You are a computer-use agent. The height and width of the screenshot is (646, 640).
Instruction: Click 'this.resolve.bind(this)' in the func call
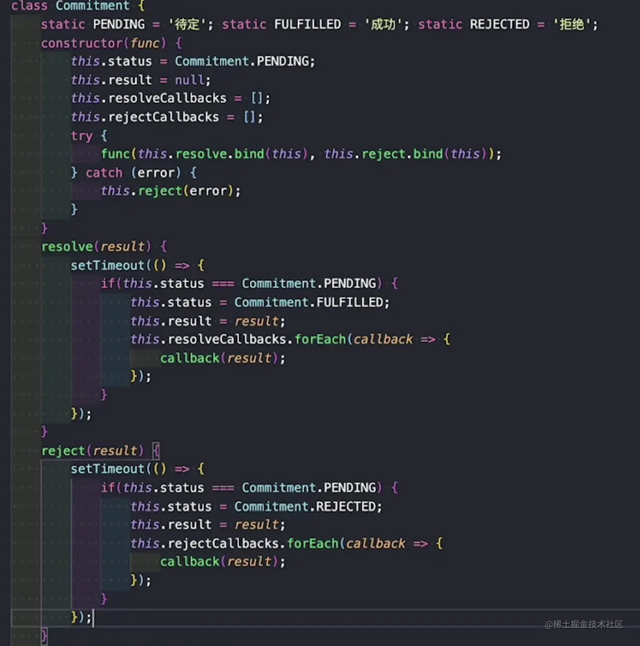coord(223,154)
